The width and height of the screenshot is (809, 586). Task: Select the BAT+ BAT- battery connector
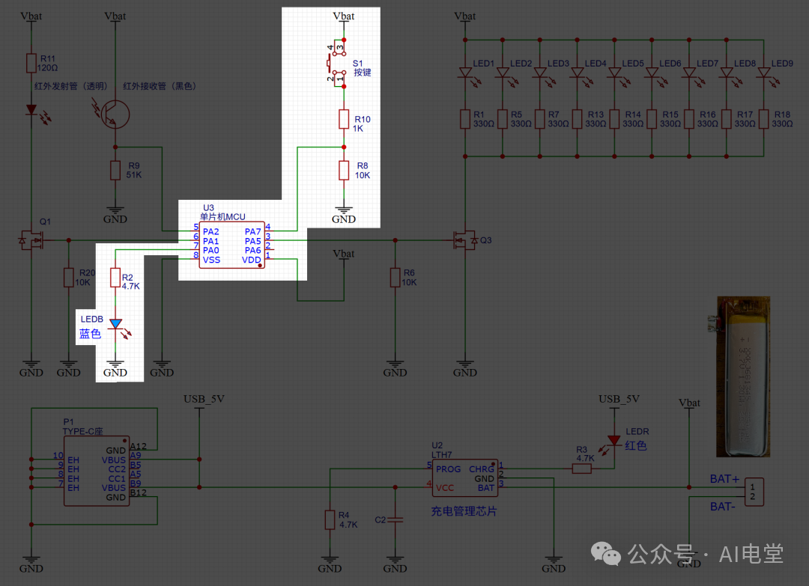click(754, 492)
